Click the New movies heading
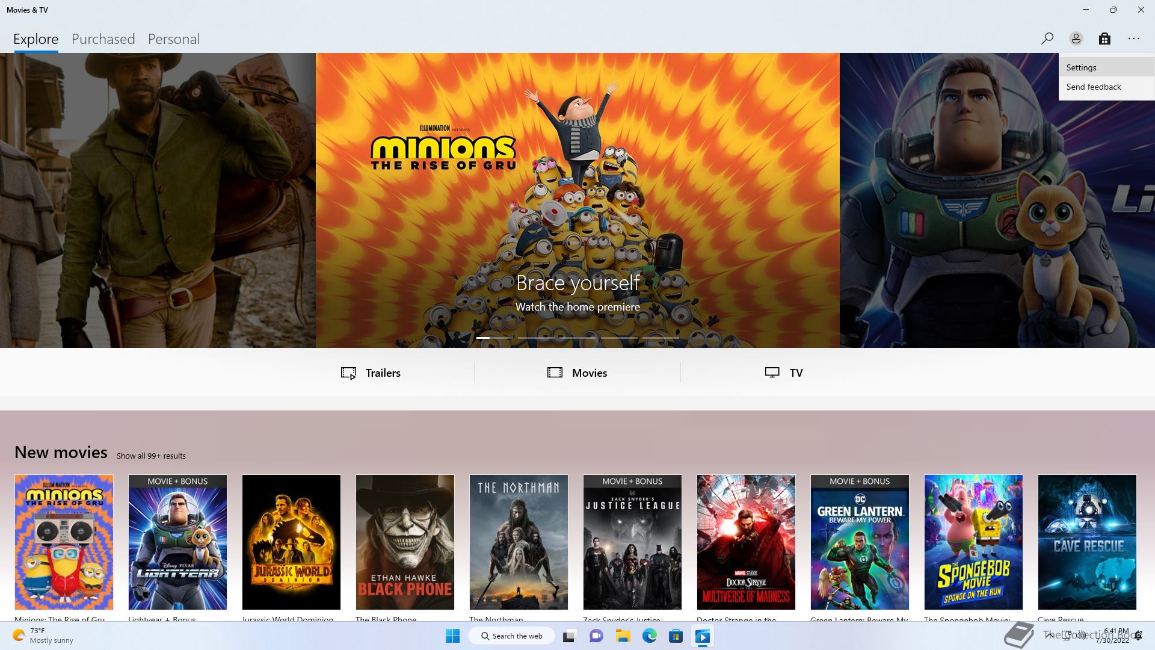Screen dimensions: 1155x650 [x=61, y=452]
